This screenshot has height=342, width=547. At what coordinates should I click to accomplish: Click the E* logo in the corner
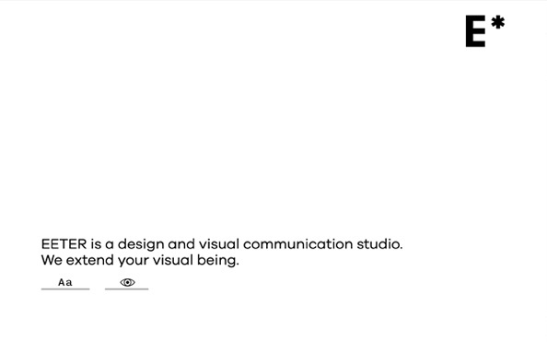(x=485, y=30)
